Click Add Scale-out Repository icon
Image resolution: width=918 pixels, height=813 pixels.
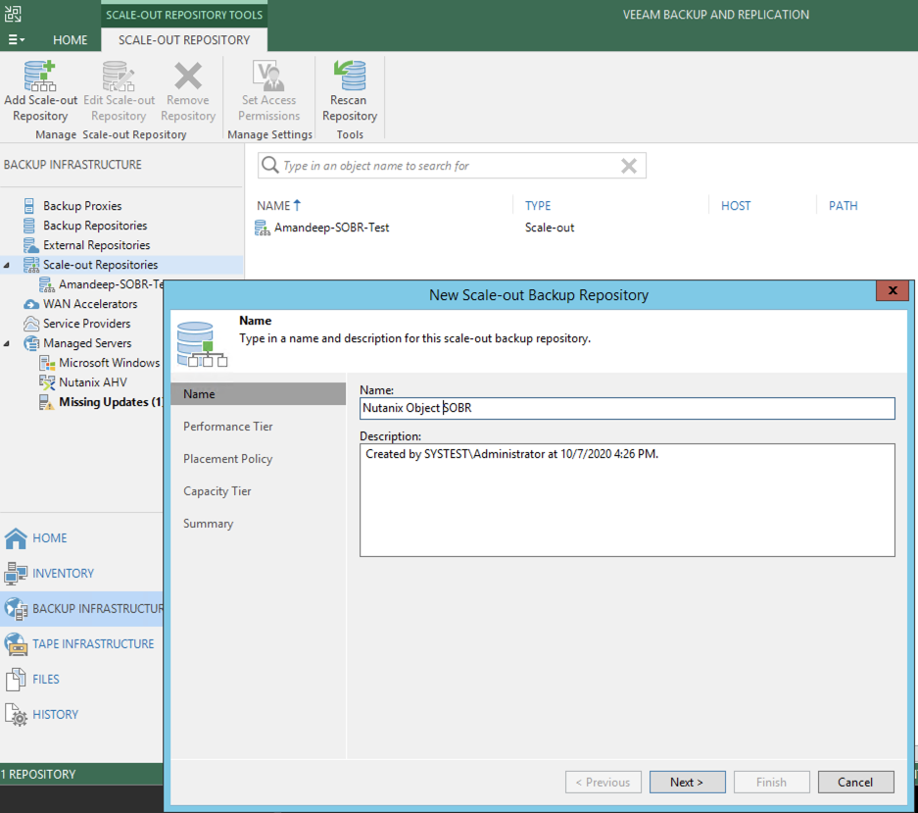pos(40,76)
